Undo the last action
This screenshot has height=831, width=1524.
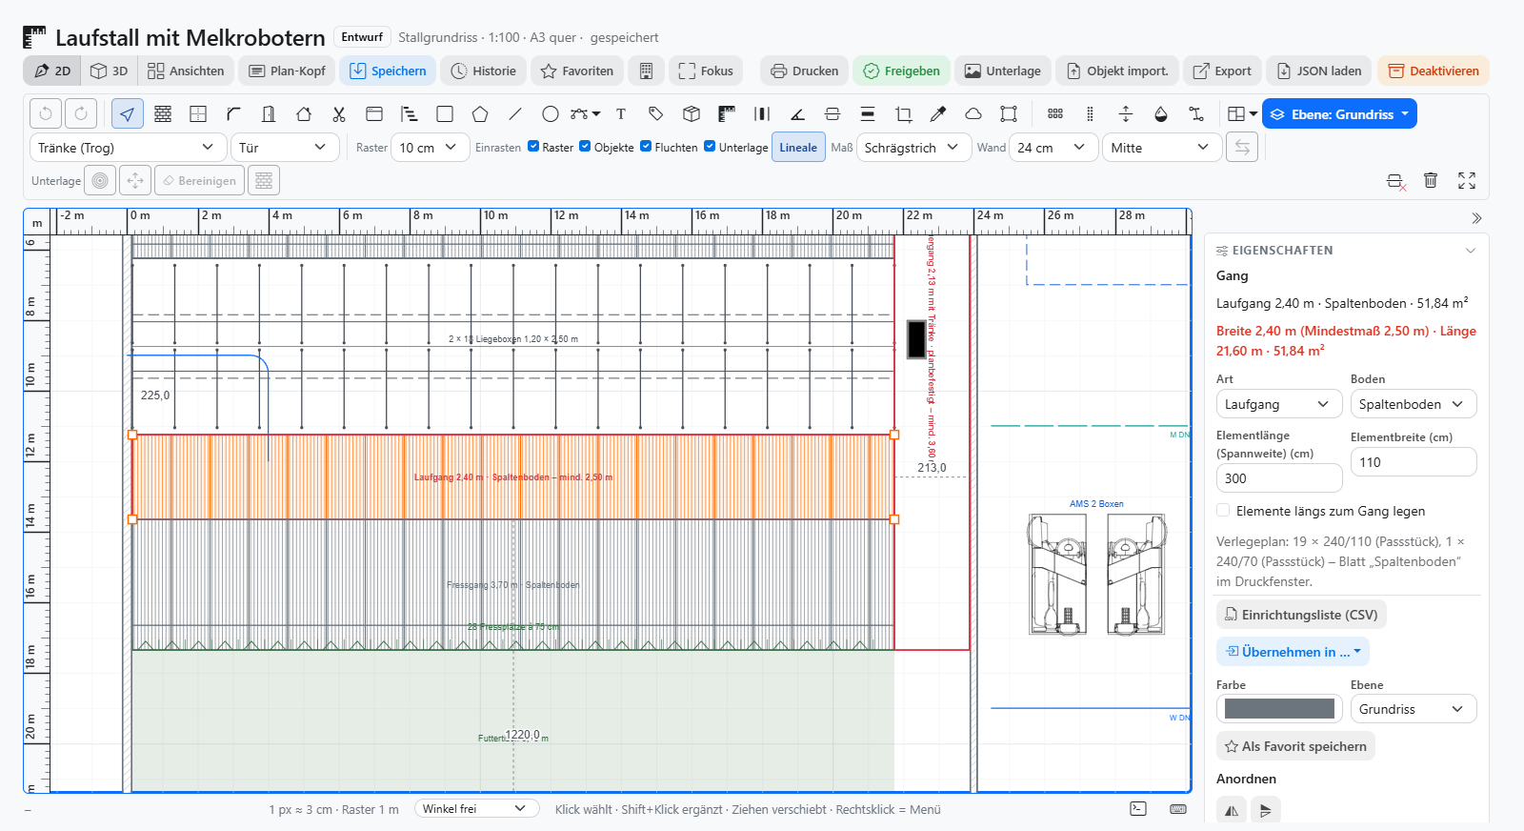click(46, 114)
